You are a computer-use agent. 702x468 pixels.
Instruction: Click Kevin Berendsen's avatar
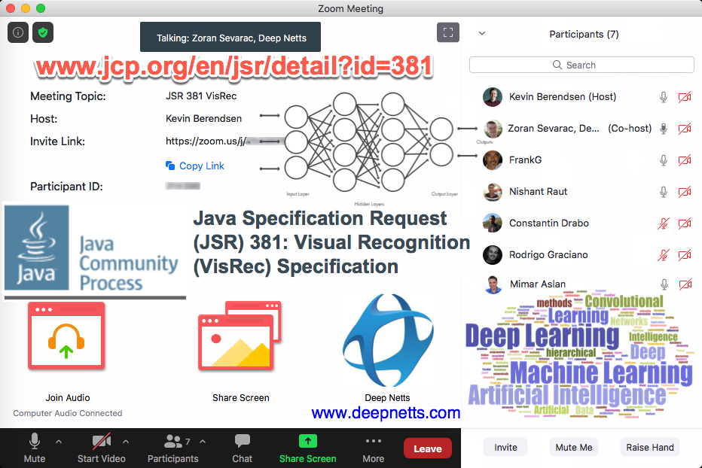click(493, 96)
